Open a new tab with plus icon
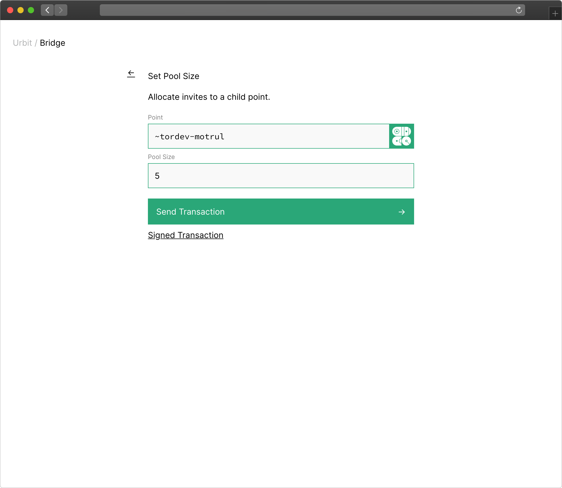Screen dimensions: 562x488 555,13
